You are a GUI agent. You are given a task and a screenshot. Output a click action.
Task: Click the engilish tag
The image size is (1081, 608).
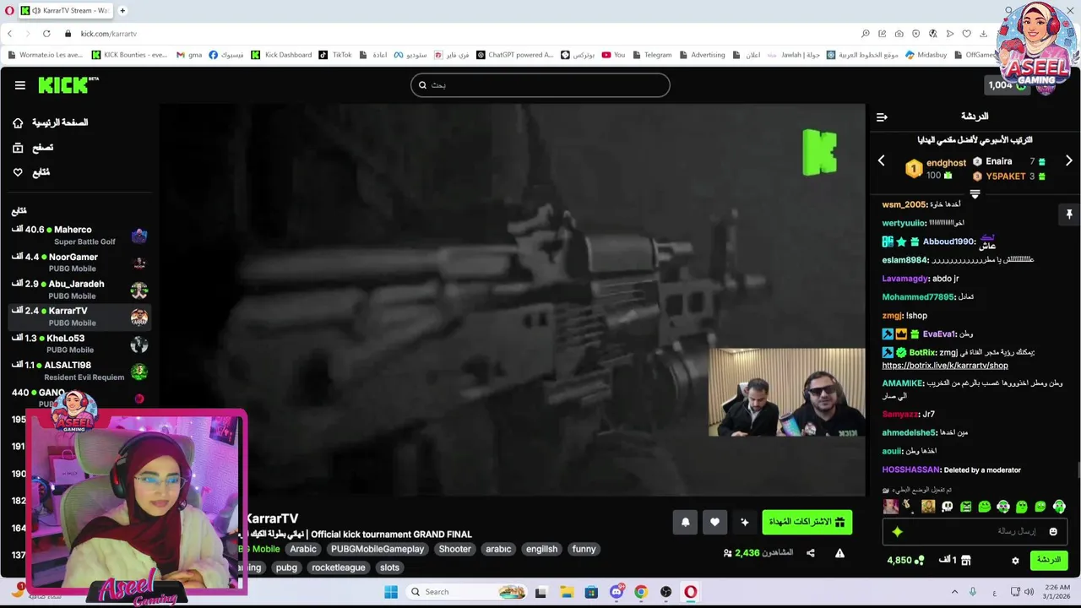(x=541, y=549)
